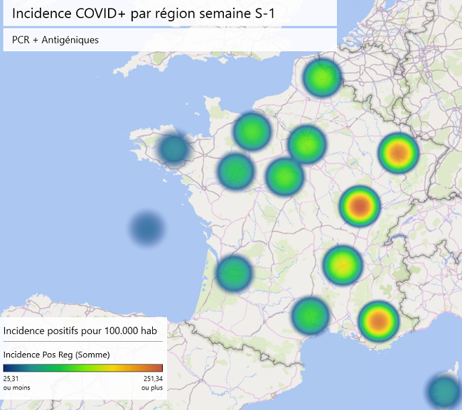Click the blue heat spot over the Atlantic
The width and height of the screenshot is (462, 410).
click(147, 229)
